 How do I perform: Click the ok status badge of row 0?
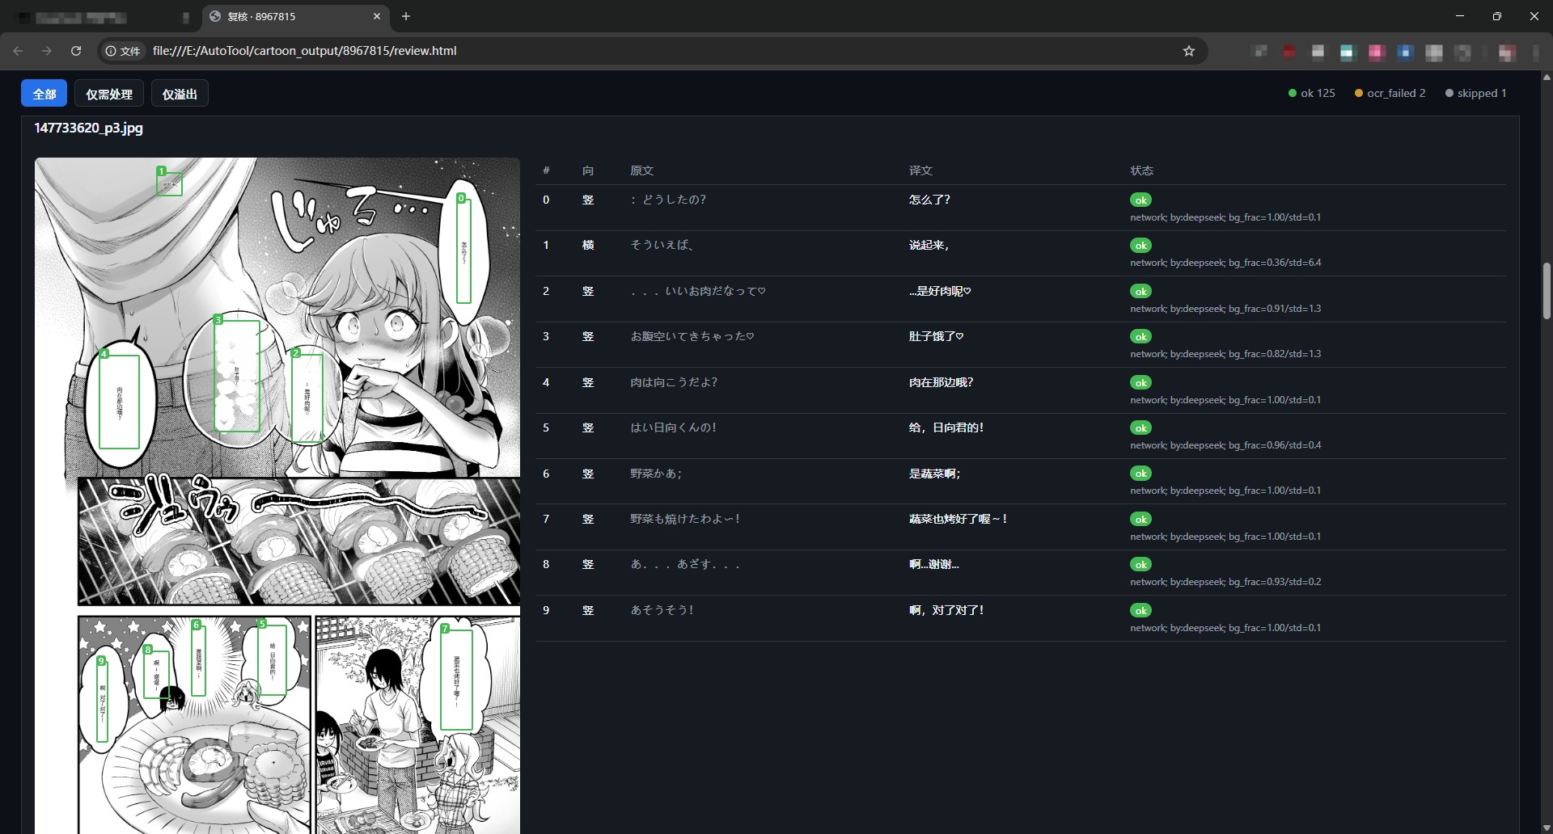(x=1140, y=200)
